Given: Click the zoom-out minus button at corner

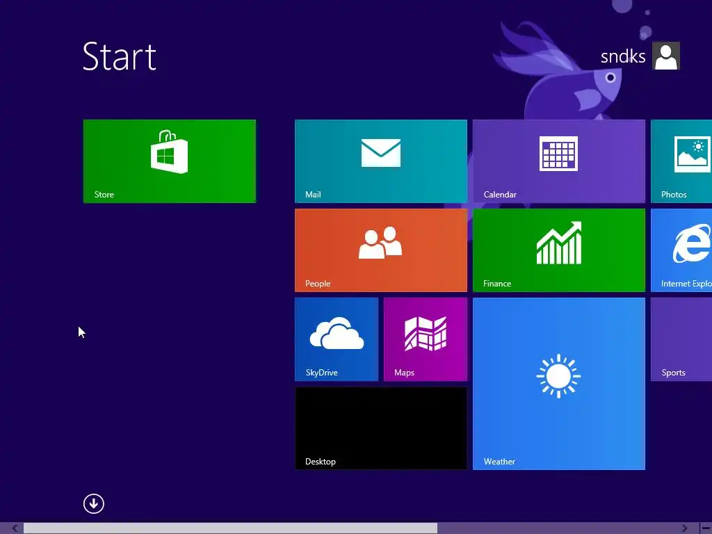Looking at the screenshot, I should click(706, 528).
